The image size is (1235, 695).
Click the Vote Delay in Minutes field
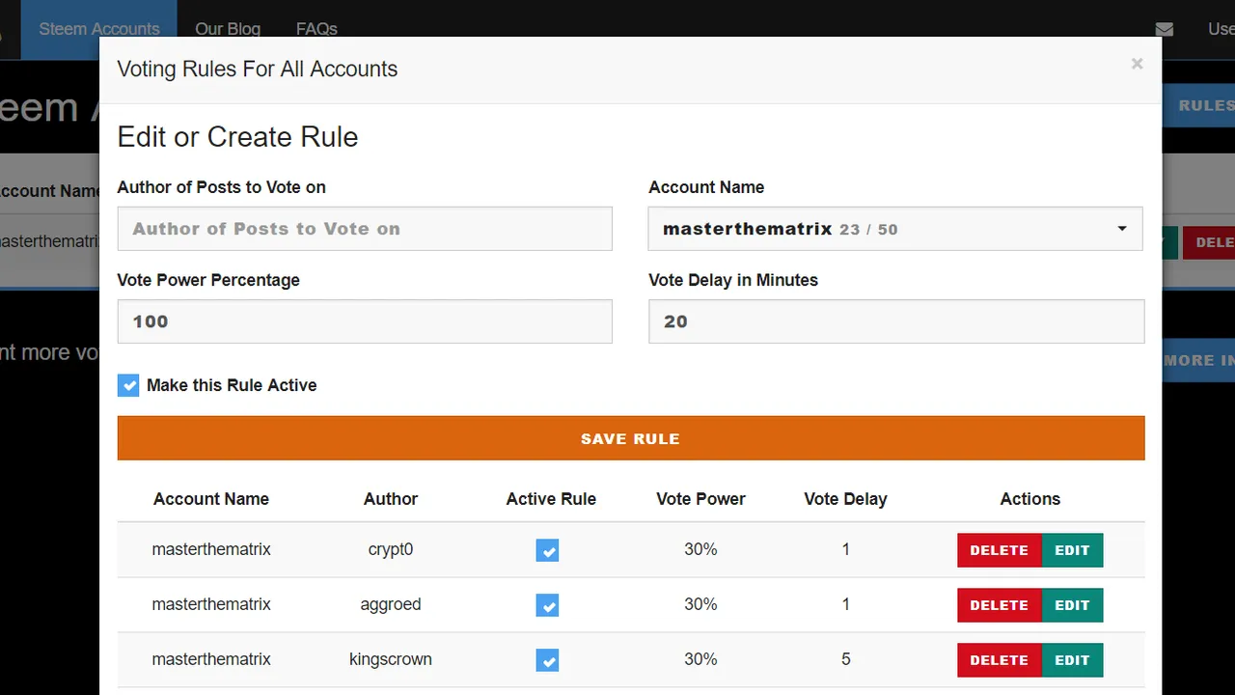[x=896, y=321]
